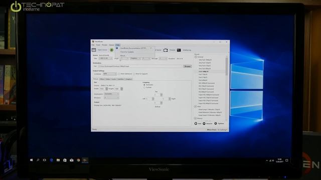
Task: Open the Anamorphic dropdown
Action: (111, 94)
